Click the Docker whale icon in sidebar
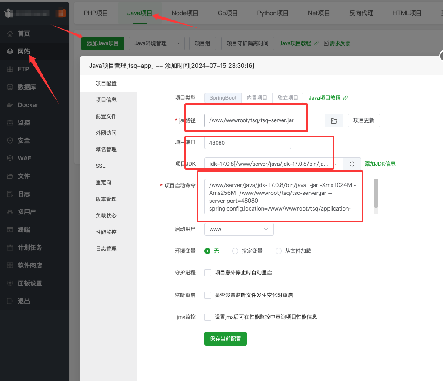Screen dimensions: 443x381 10,105
